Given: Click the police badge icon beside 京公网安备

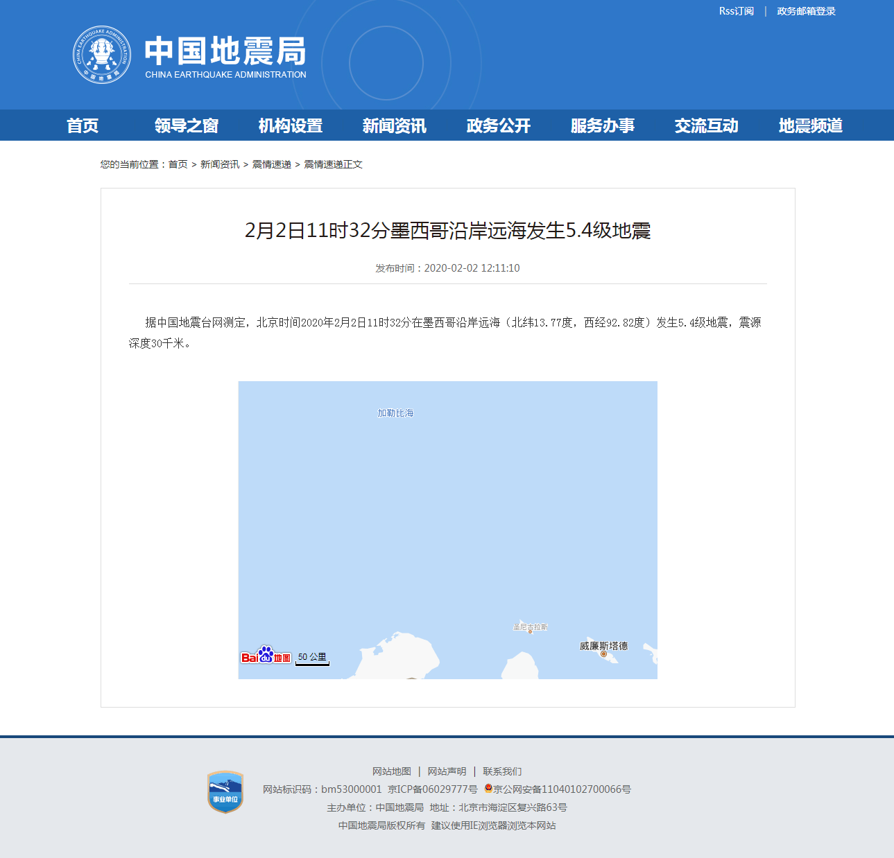Looking at the screenshot, I should [488, 789].
